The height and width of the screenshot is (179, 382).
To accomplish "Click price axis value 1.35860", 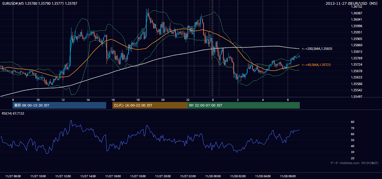I will pyautogui.click(x=357, y=45).
